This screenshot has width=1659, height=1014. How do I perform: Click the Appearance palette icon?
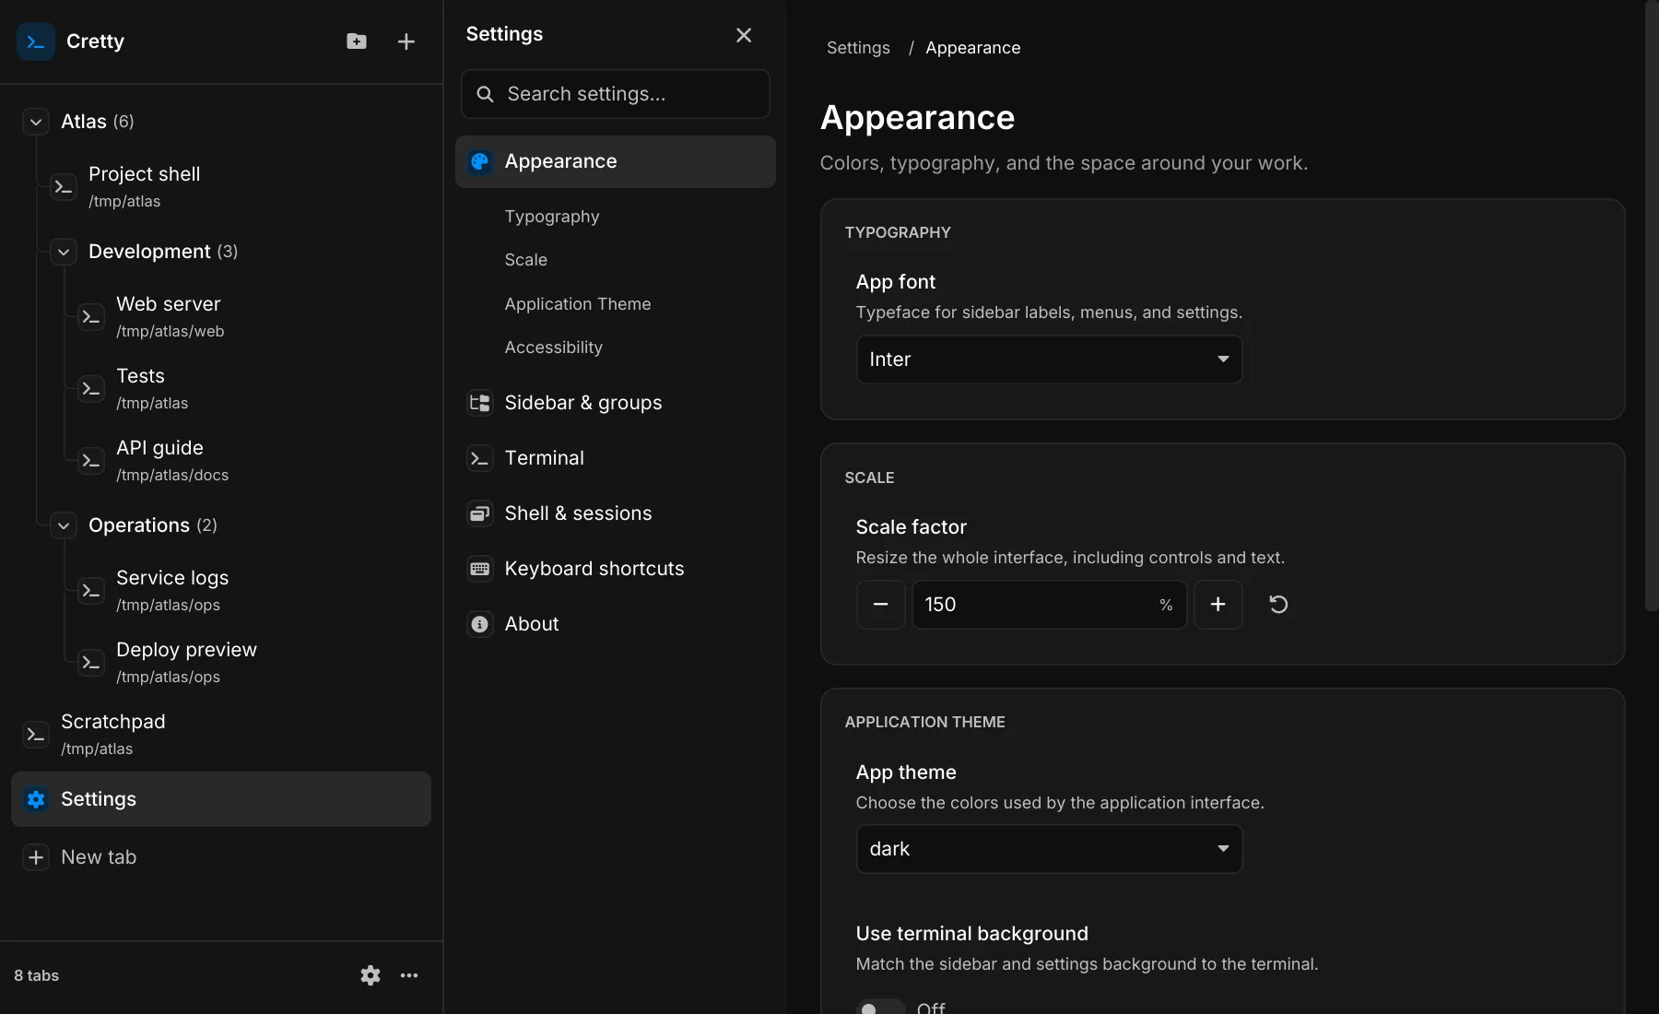click(x=480, y=162)
